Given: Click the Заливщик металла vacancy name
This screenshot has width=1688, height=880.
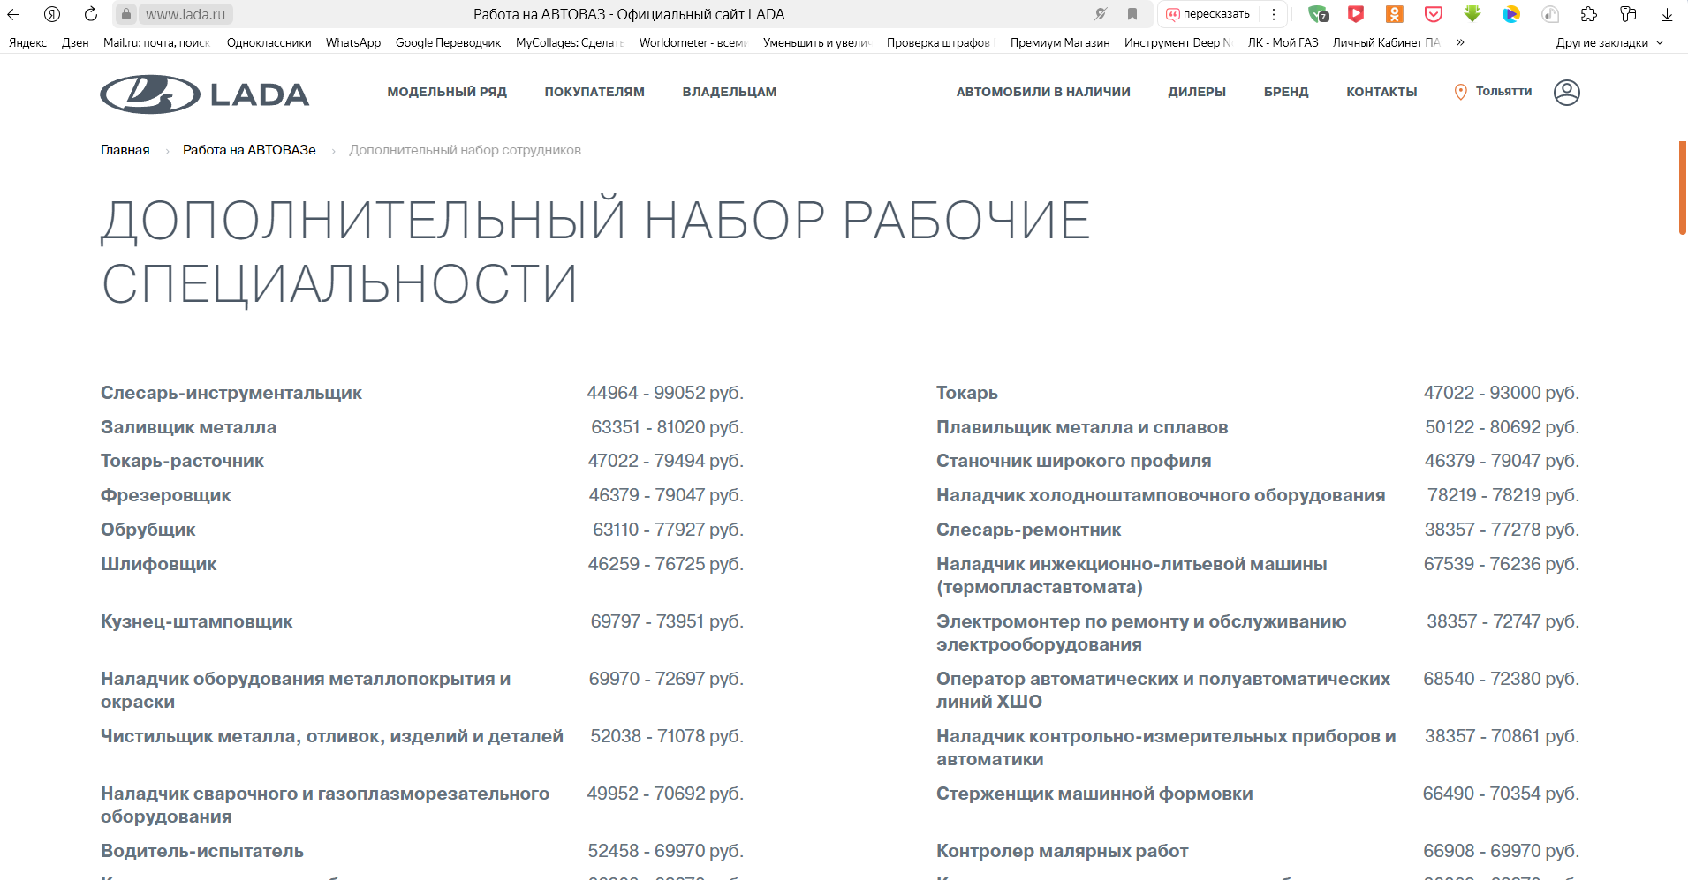Looking at the screenshot, I should click(x=188, y=427).
